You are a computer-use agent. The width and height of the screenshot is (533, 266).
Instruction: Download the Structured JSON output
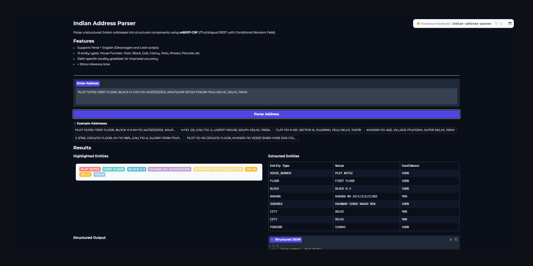pos(451,239)
